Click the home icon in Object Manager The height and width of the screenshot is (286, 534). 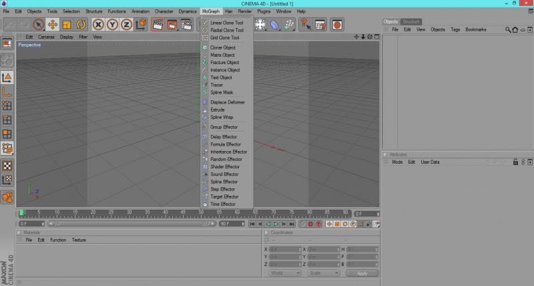(515, 30)
